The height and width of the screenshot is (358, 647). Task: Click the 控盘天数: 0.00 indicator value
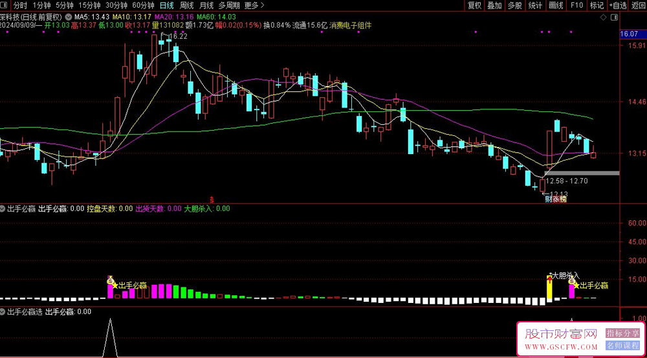click(x=110, y=209)
